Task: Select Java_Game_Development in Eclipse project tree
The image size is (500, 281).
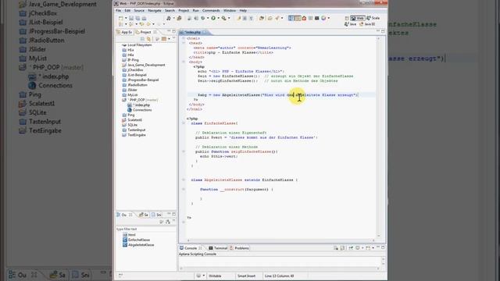Action: [144, 65]
